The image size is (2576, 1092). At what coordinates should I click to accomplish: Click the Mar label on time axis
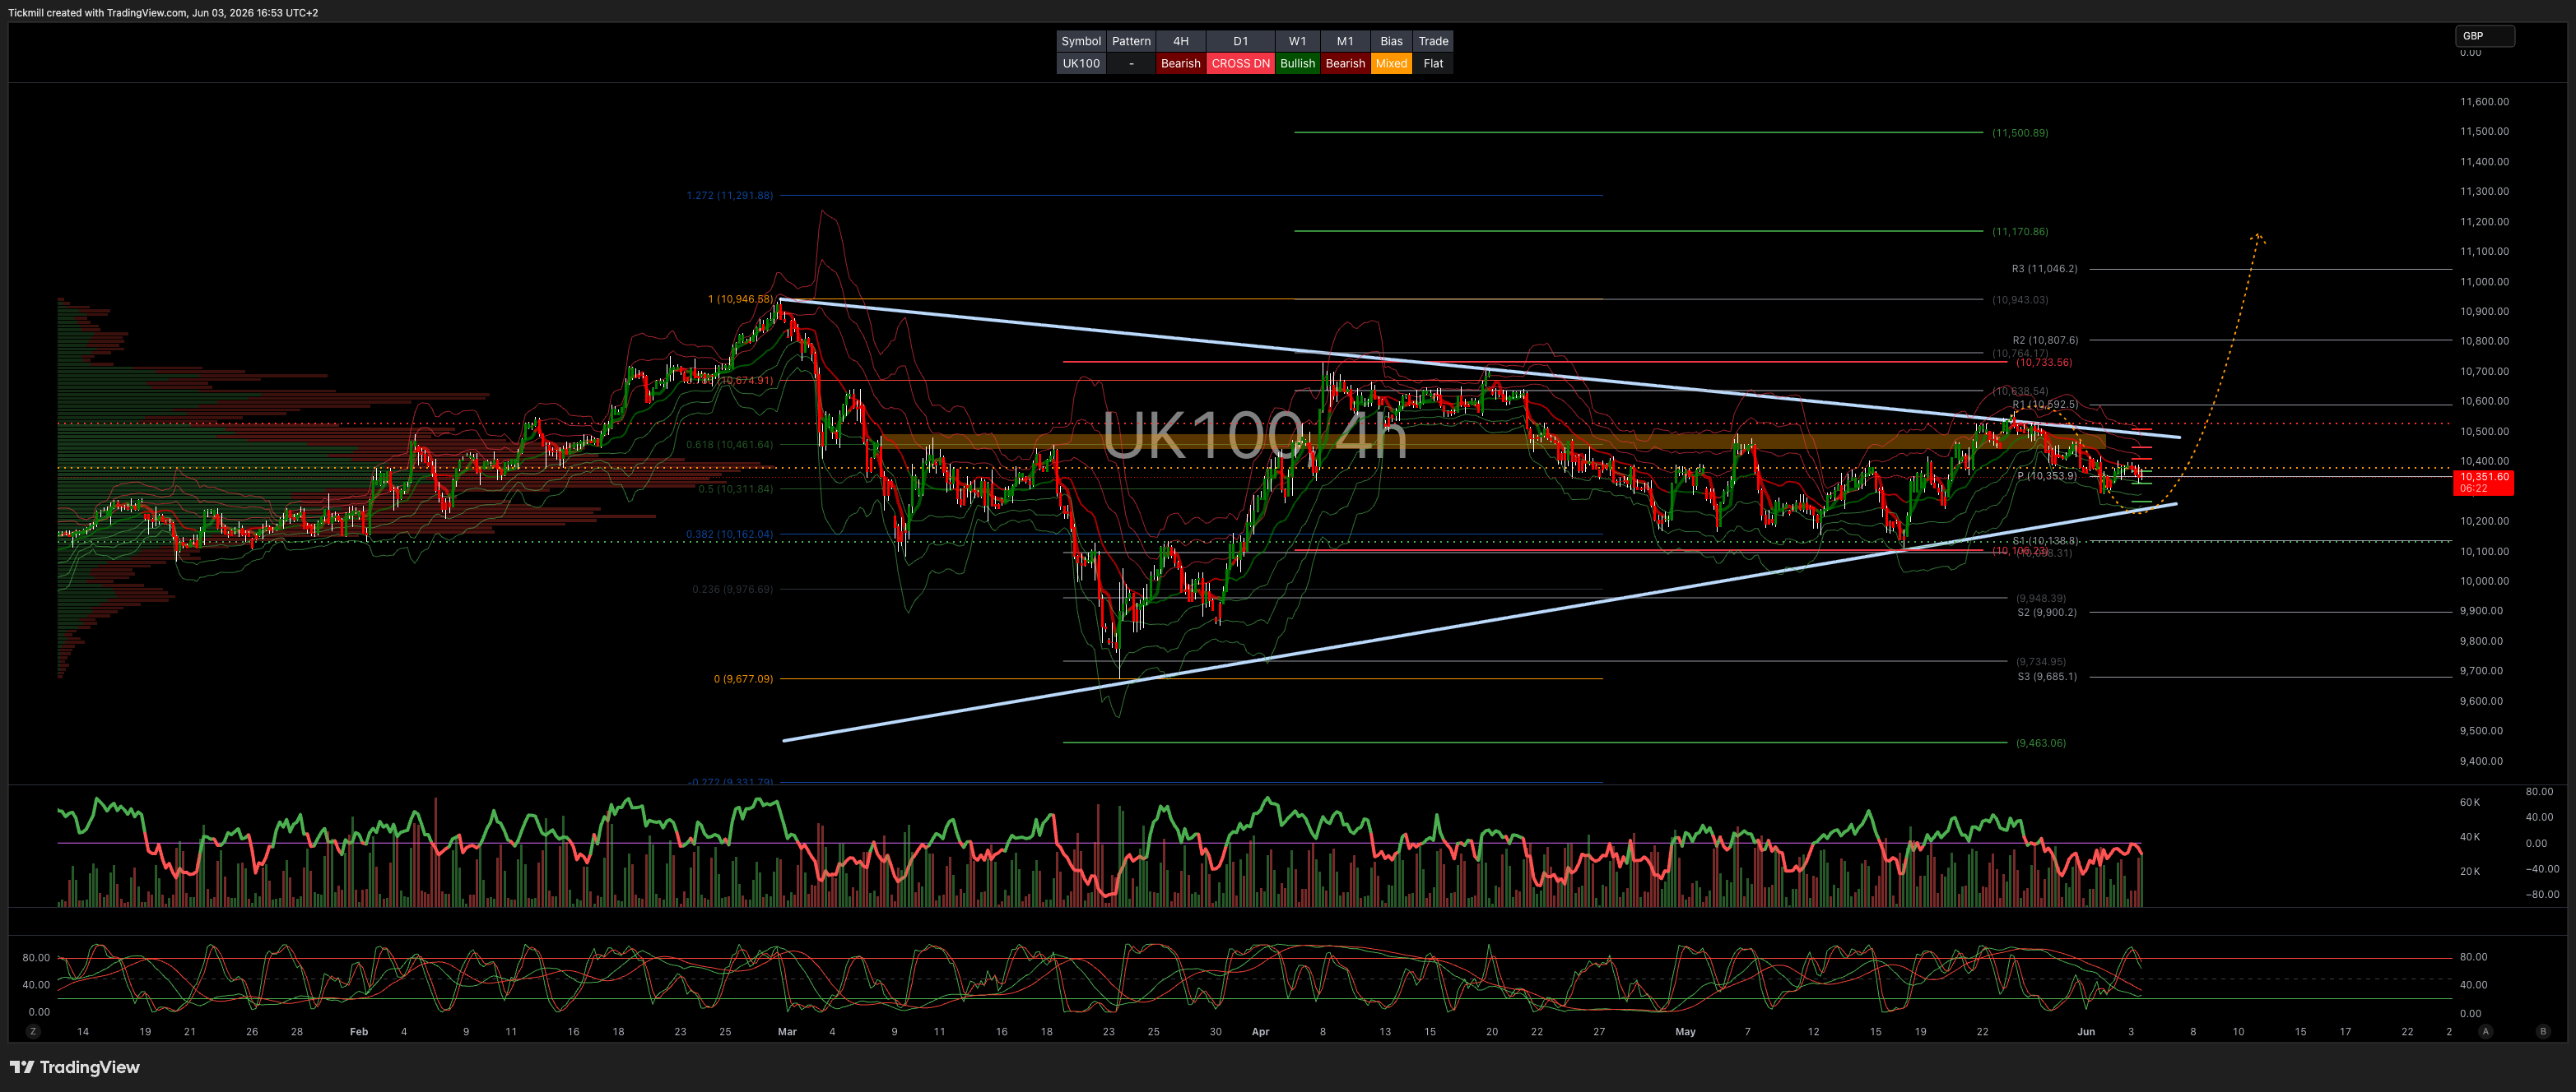tap(787, 1031)
